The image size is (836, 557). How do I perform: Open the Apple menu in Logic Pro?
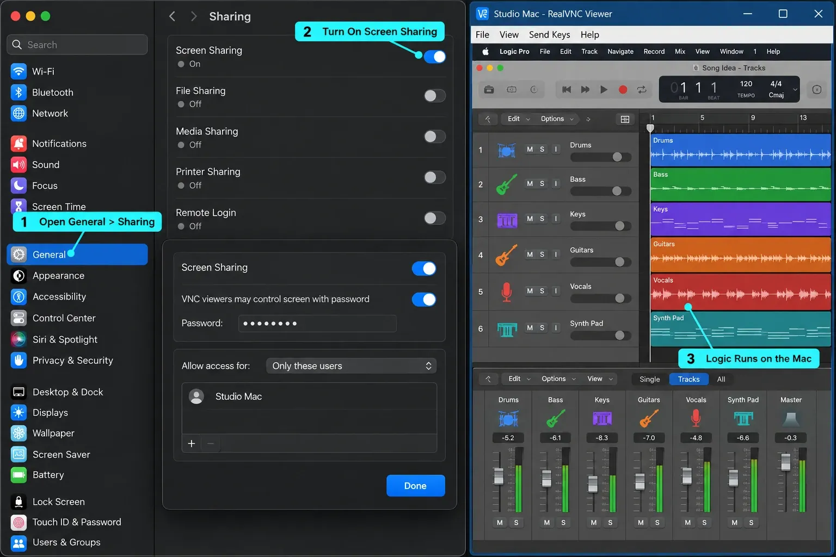coord(485,52)
